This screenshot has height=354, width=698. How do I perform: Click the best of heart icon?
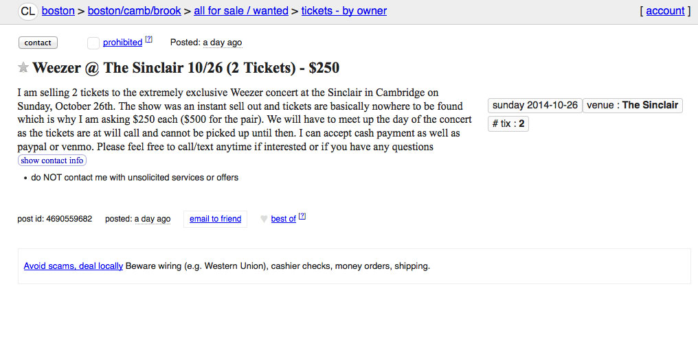tap(264, 219)
